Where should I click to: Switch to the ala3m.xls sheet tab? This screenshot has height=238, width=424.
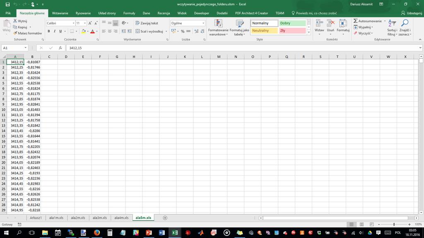point(99,218)
